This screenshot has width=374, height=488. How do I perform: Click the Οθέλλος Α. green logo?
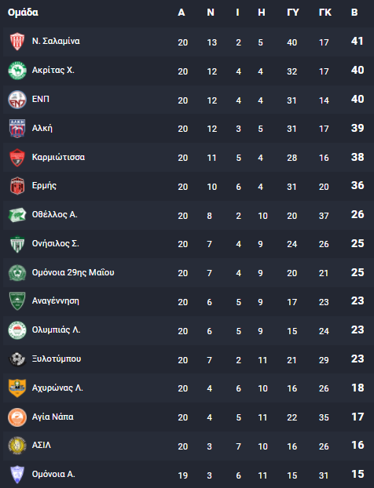point(17,215)
